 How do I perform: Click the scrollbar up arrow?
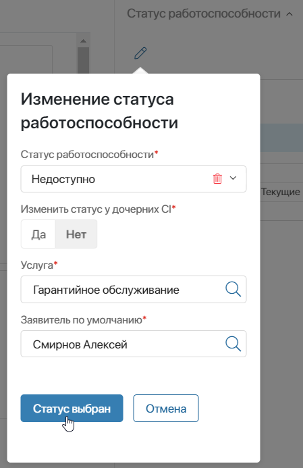83,41
